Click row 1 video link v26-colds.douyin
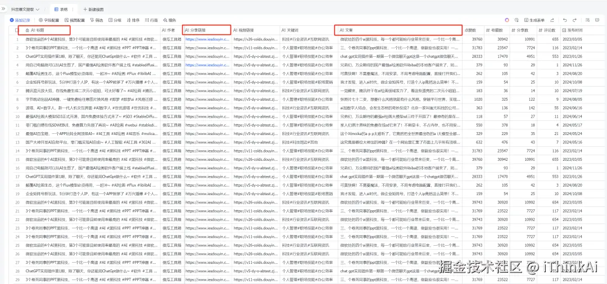The image size is (607, 284). pos(256,39)
